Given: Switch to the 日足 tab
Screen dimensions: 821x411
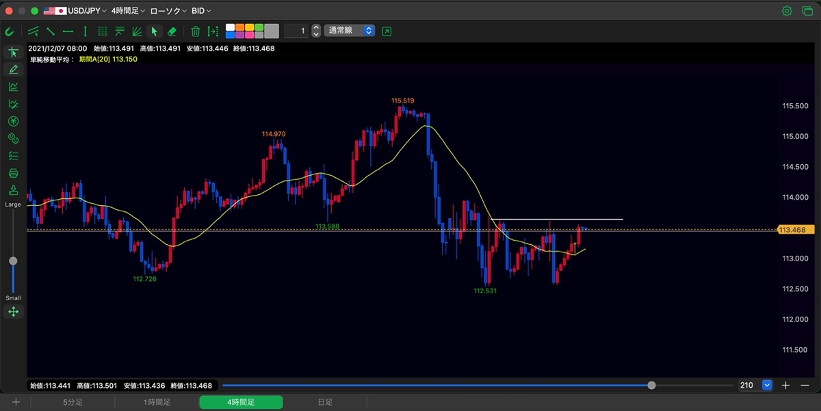Looking at the screenshot, I should click(x=325, y=402).
